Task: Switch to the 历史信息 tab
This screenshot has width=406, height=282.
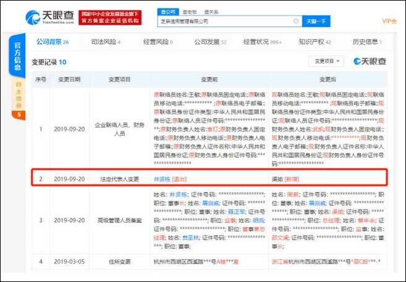Action: 367,42
